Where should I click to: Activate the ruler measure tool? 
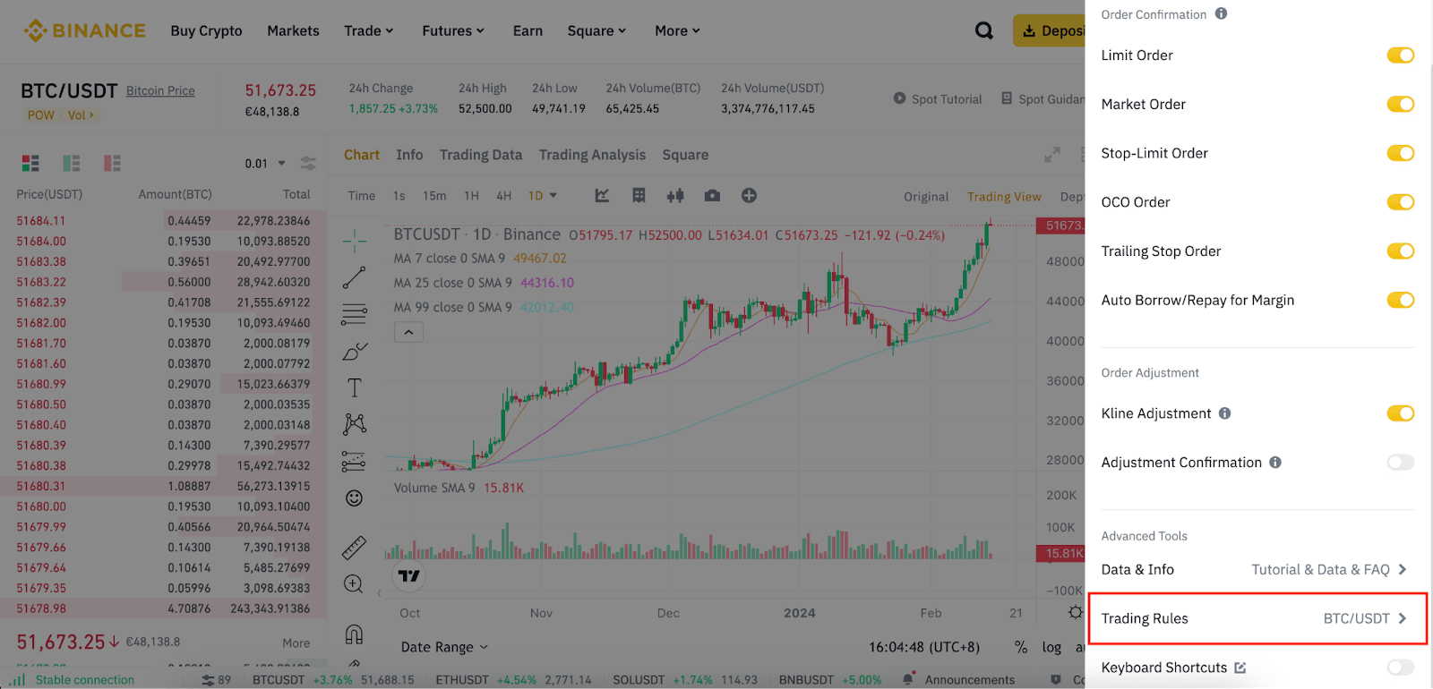click(x=355, y=547)
